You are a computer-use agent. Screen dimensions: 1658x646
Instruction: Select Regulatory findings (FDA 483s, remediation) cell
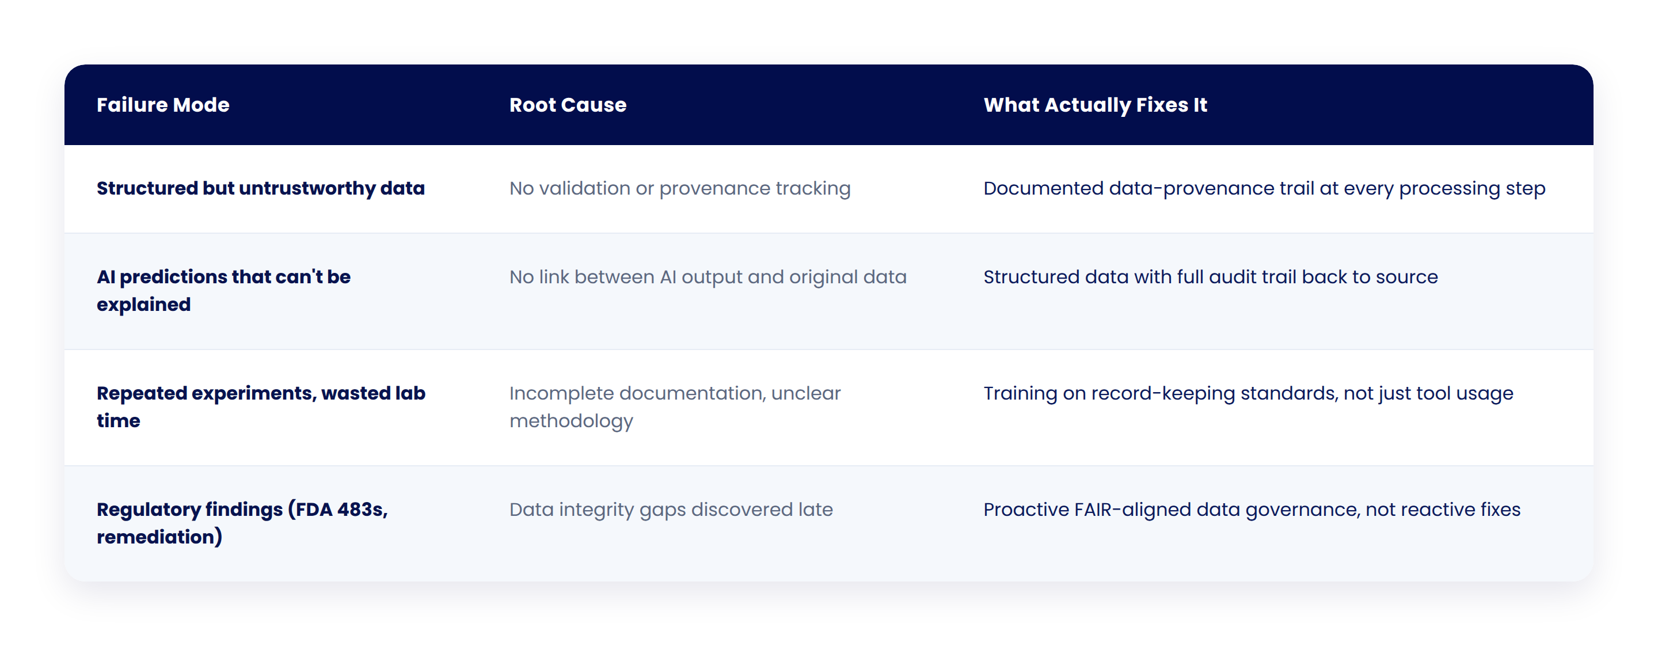pyautogui.click(x=242, y=523)
